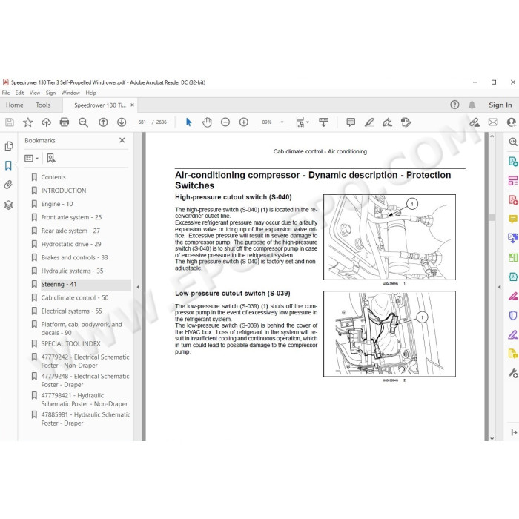The width and height of the screenshot is (519, 519).
Task: Open the File menu
Action: click(6, 93)
